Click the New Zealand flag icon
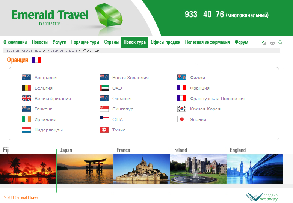The height and width of the screenshot is (203, 293). 104,77
